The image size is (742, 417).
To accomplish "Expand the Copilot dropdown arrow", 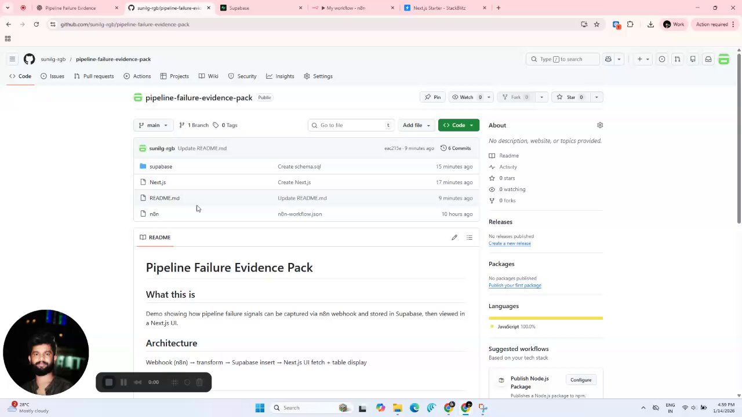I will tap(619, 59).
